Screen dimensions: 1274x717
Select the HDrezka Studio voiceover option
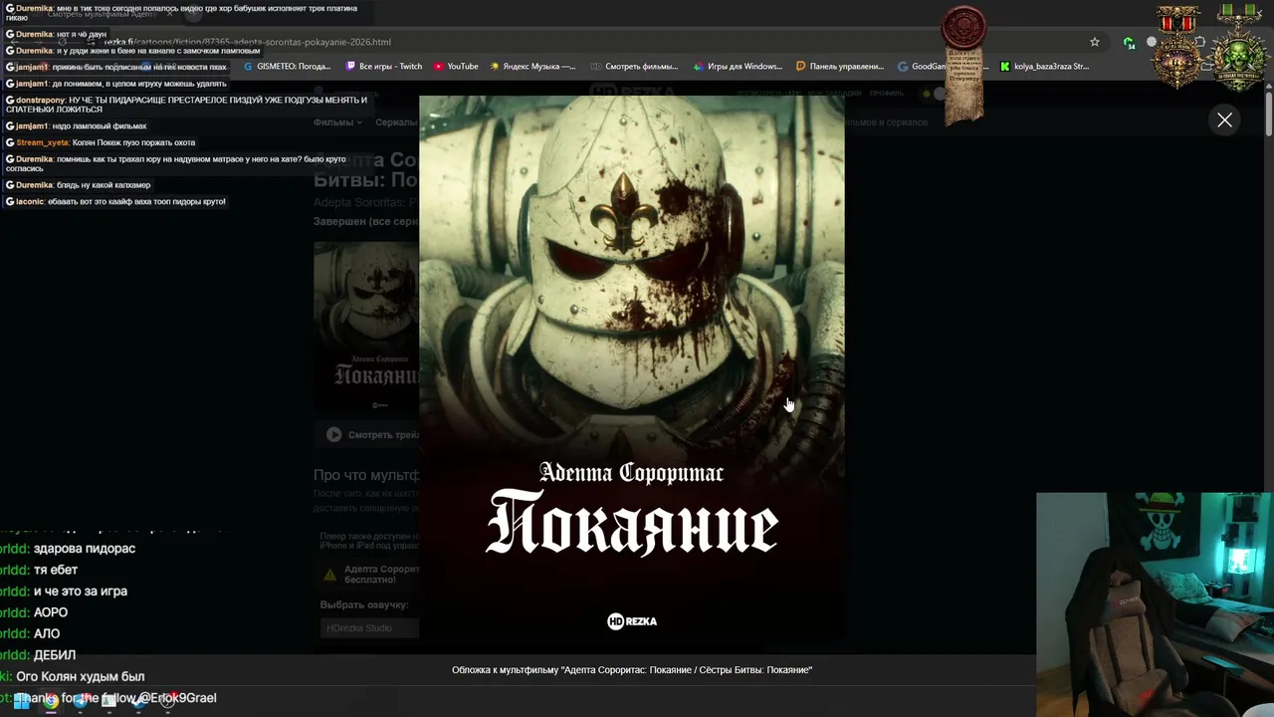(369, 627)
